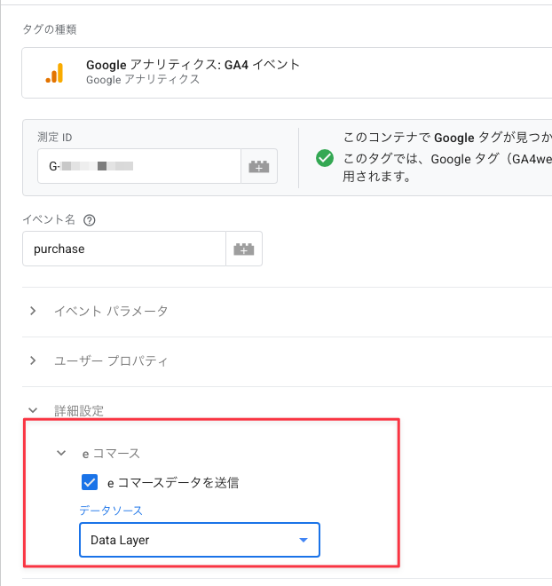This screenshot has height=586, width=552.
Task: Click the このコンテナで Google タグ message
Action: click(x=447, y=138)
